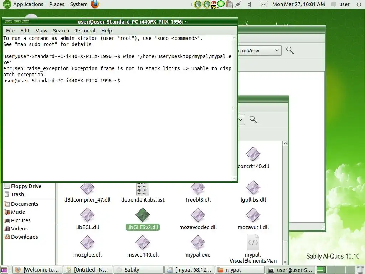Open the mail envelope indicator
Viewport: 365px width, 274px height.
(264, 4)
